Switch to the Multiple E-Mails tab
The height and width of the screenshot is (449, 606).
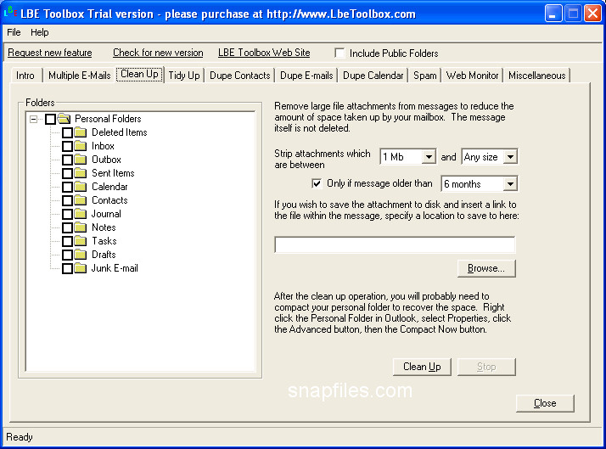point(79,76)
